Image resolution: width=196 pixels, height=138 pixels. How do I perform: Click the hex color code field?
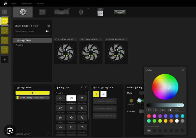click(x=176, y=110)
